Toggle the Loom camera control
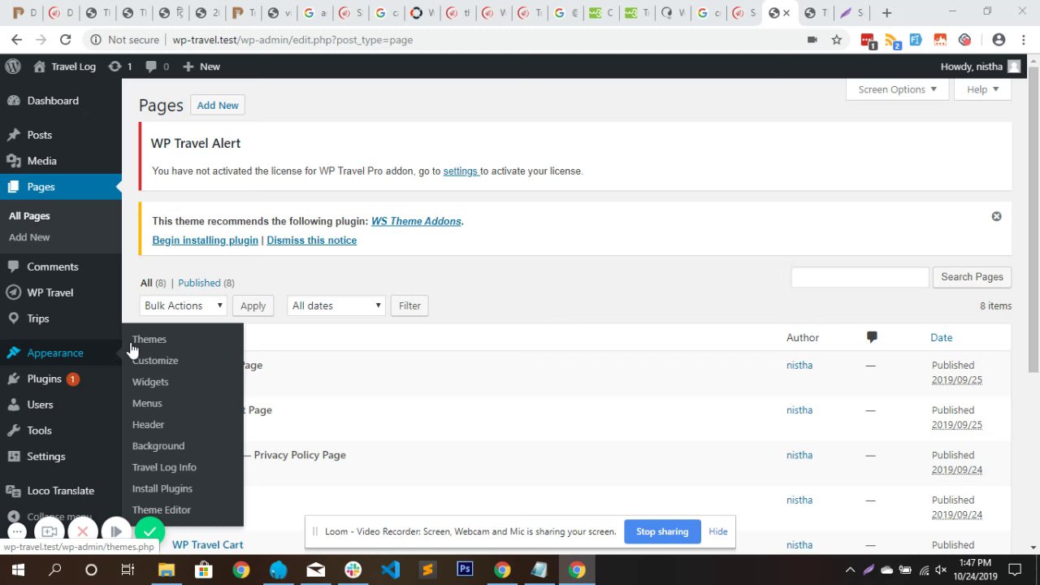This screenshot has height=585, width=1040. (x=50, y=531)
